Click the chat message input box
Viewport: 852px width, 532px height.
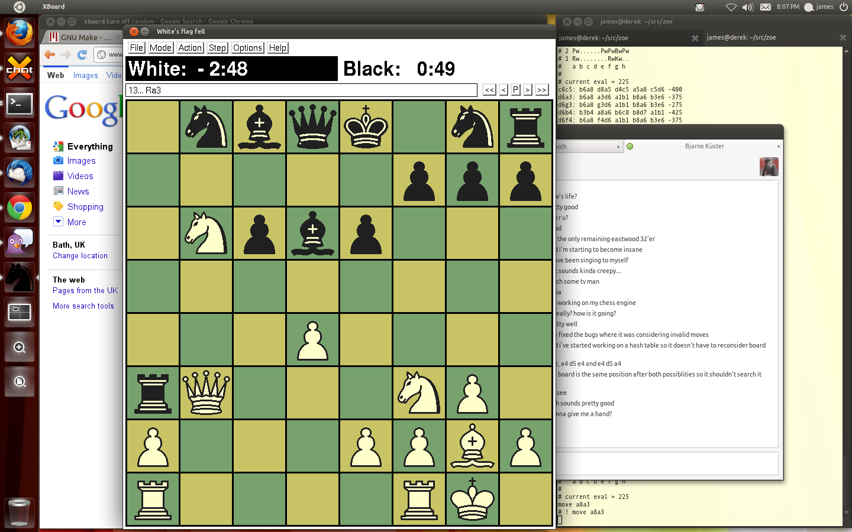(667, 463)
